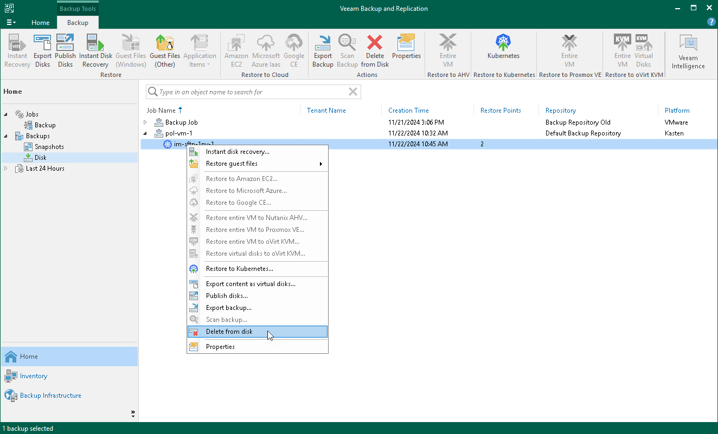The height and width of the screenshot is (434, 718).
Task: Collapse the pol-vm-1 row
Action: [x=145, y=133]
